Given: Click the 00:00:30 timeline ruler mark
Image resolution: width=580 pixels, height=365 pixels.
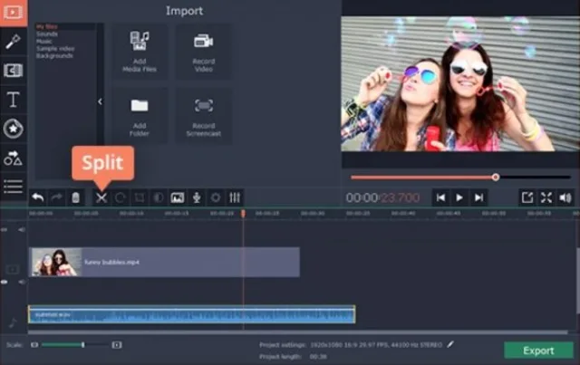Looking at the screenshot, I should (313, 214).
